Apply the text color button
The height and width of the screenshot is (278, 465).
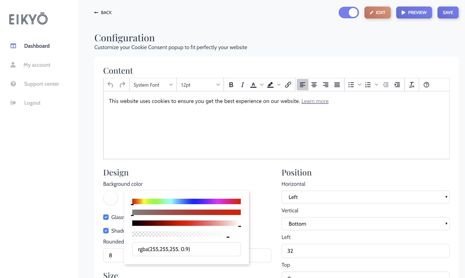point(253,85)
